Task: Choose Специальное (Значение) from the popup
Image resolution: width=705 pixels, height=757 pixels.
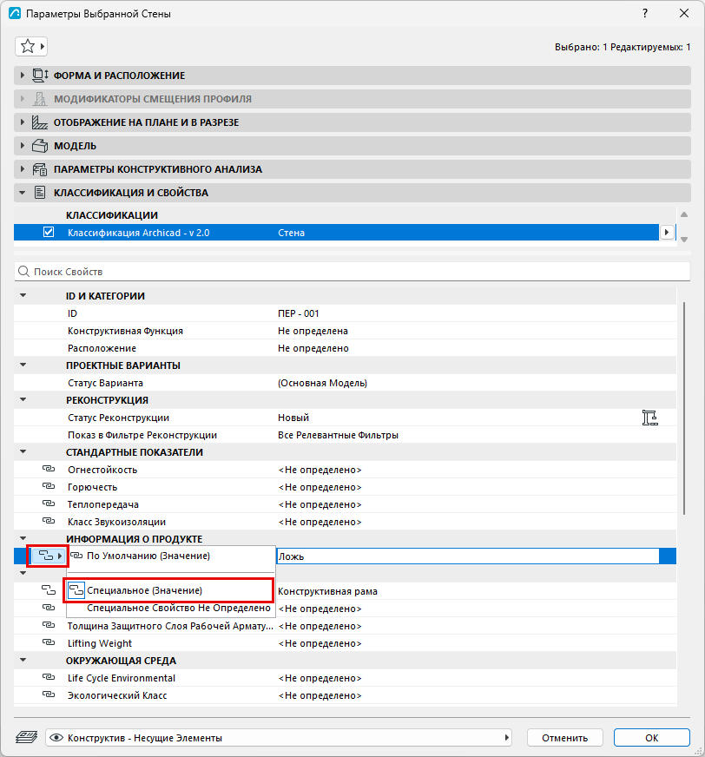Action: coord(168,590)
